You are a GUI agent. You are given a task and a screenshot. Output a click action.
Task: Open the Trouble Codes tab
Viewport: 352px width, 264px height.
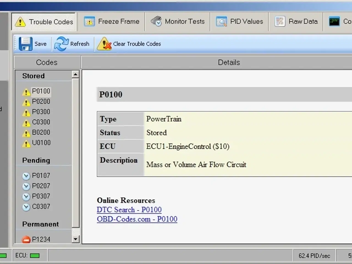click(44, 22)
